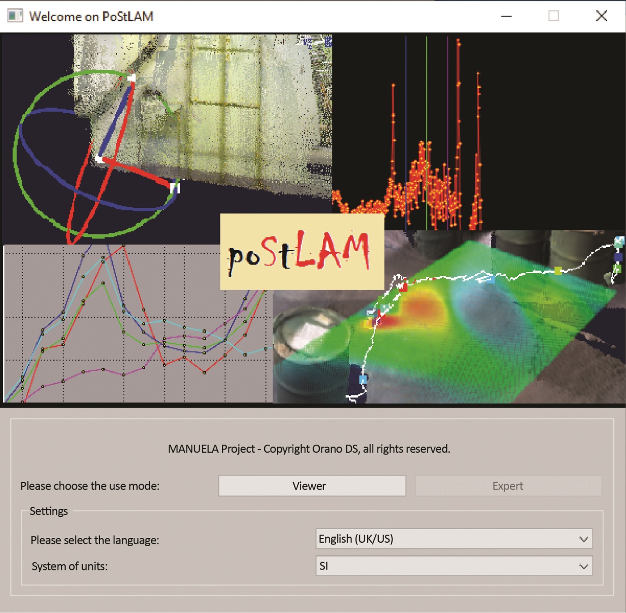Click the poStLAM logo banner
This screenshot has height=613, width=626.
302,252
